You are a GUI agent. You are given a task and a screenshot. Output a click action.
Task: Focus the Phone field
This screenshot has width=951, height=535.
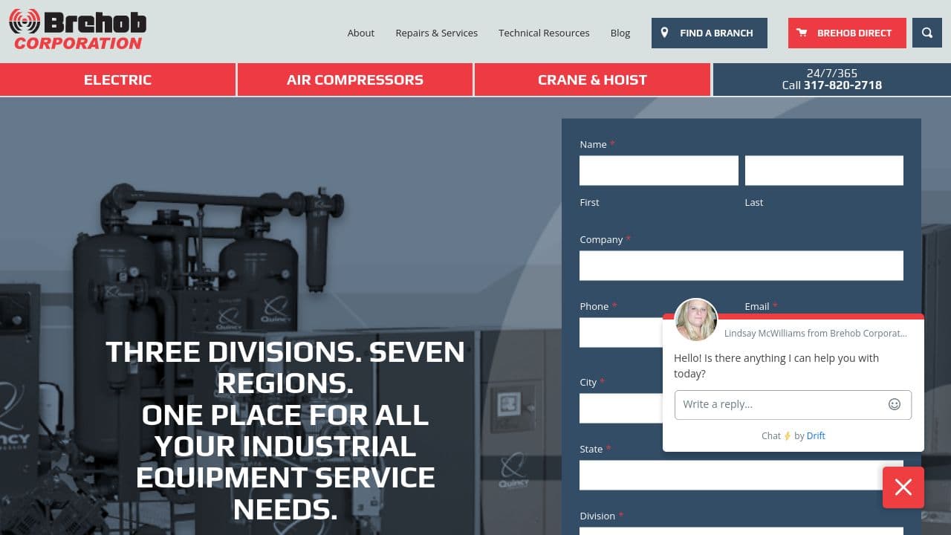(620, 332)
